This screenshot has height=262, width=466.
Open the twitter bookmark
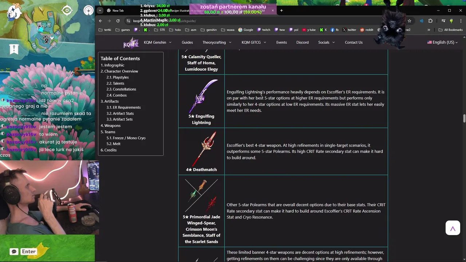349,30
